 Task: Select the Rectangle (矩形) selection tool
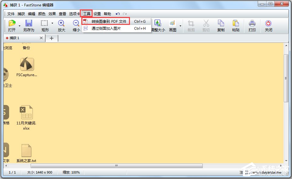pos(44,23)
